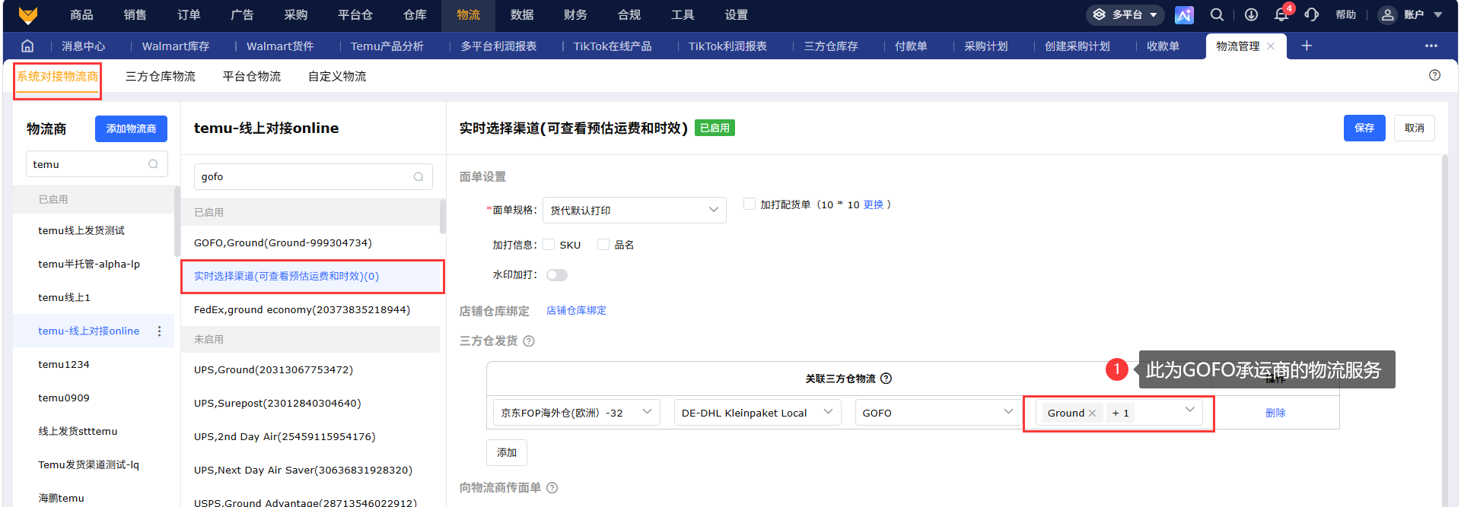Click the +1 more services tag
This screenshot has height=507, width=1461.
click(x=1120, y=413)
